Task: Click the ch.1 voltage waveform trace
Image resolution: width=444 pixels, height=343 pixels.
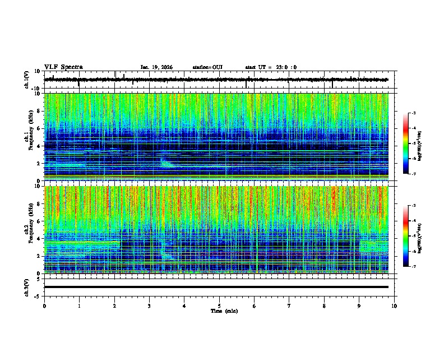Action: point(216,80)
